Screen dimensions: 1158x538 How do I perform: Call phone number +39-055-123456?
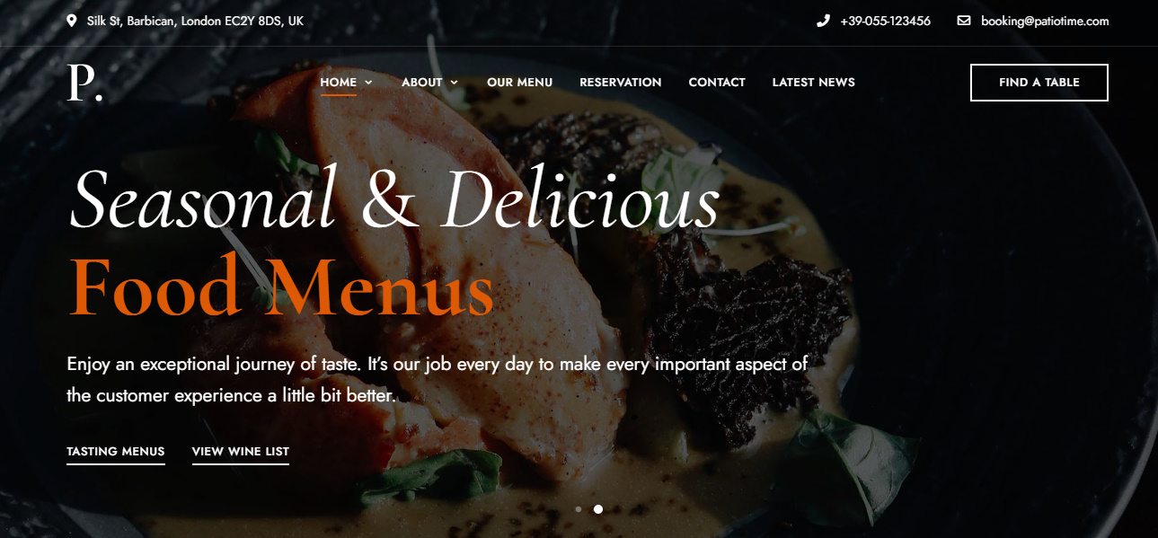(886, 21)
